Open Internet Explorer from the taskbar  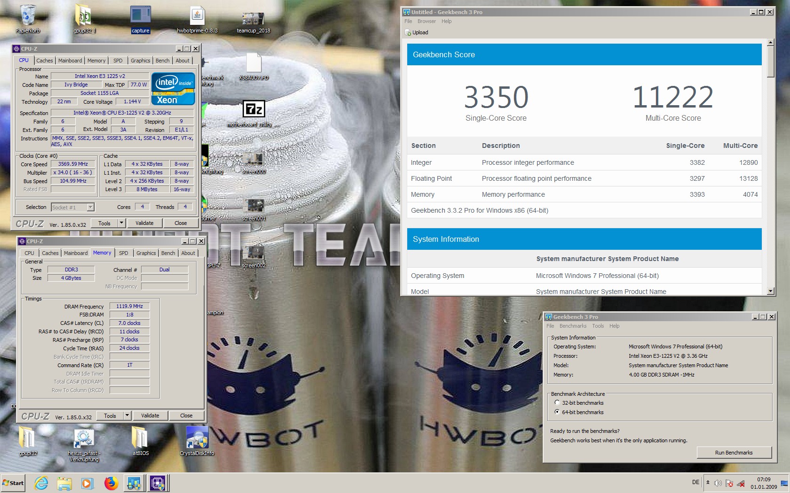tap(41, 483)
